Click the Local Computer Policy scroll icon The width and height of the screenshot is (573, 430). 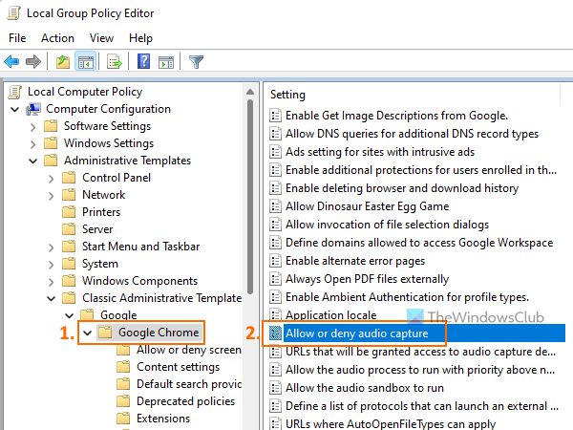click(14, 92)
